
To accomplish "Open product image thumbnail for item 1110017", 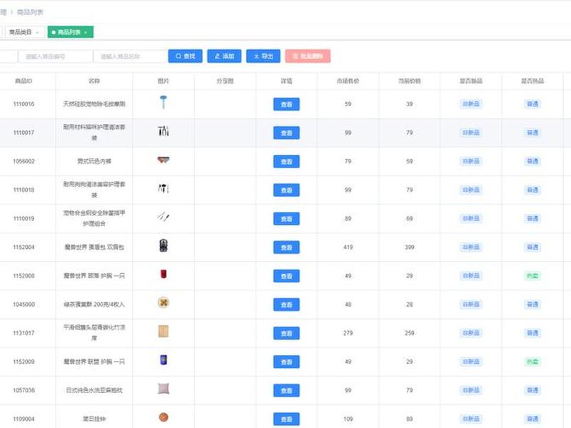I will pos(163,131).
